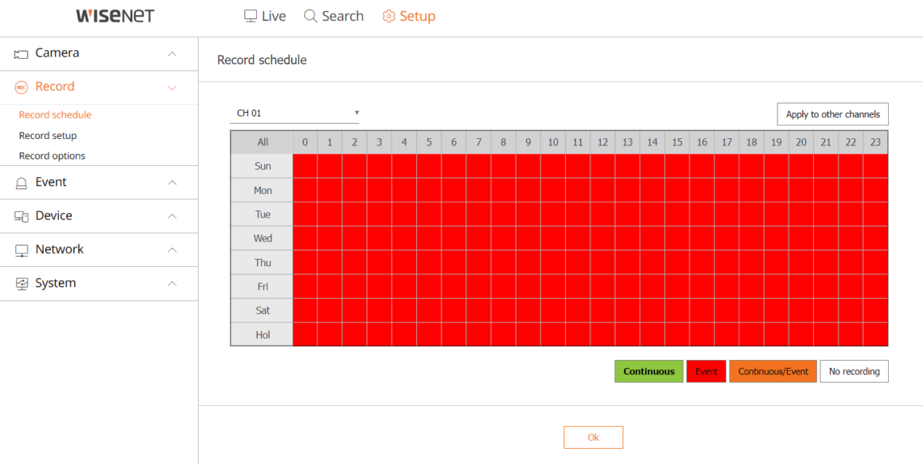The width and height of the screenshot is (923, 464).
Task: Collapse the Record section chevron
Action: [x=172, y=87]
